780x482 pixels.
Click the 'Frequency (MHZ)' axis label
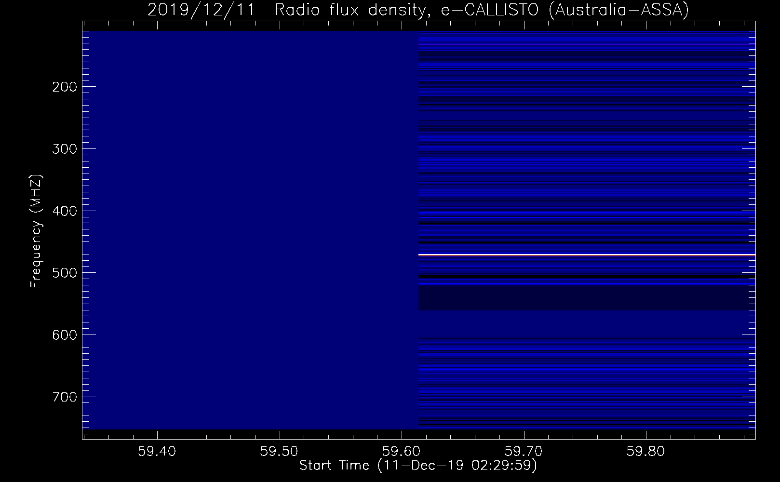point(36,231)
